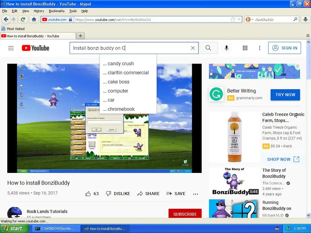Viewport: 311px width, 233px height.
Task: Select the 'cake boss' suggestion
Action: pyautogui.click(x=128, y=82)
